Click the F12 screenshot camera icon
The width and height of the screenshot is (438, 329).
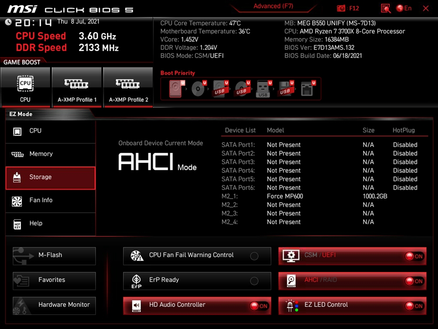click(x=341, y=8)
